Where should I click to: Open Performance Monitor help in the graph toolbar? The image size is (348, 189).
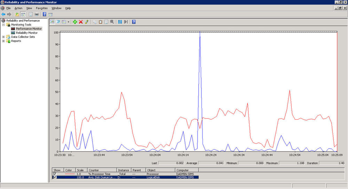click(x=134, y=22)
